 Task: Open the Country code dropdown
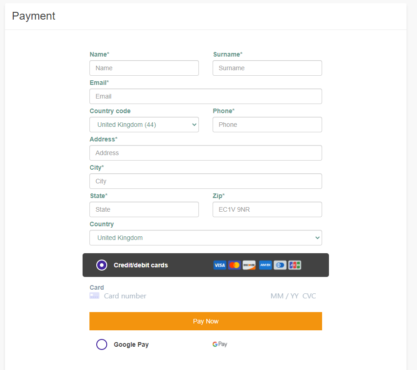(x=144, y=125)
